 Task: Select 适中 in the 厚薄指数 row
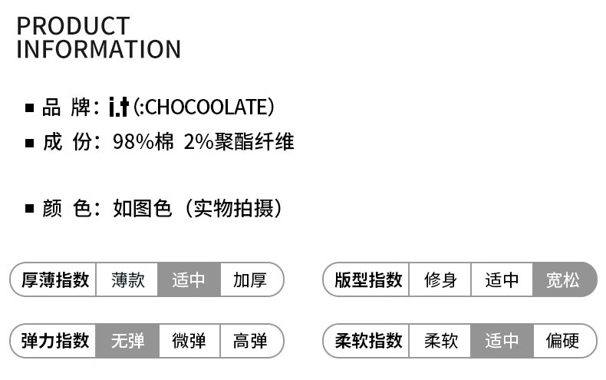(189, 279)
